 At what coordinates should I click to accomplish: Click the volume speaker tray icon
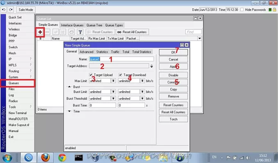248,158
